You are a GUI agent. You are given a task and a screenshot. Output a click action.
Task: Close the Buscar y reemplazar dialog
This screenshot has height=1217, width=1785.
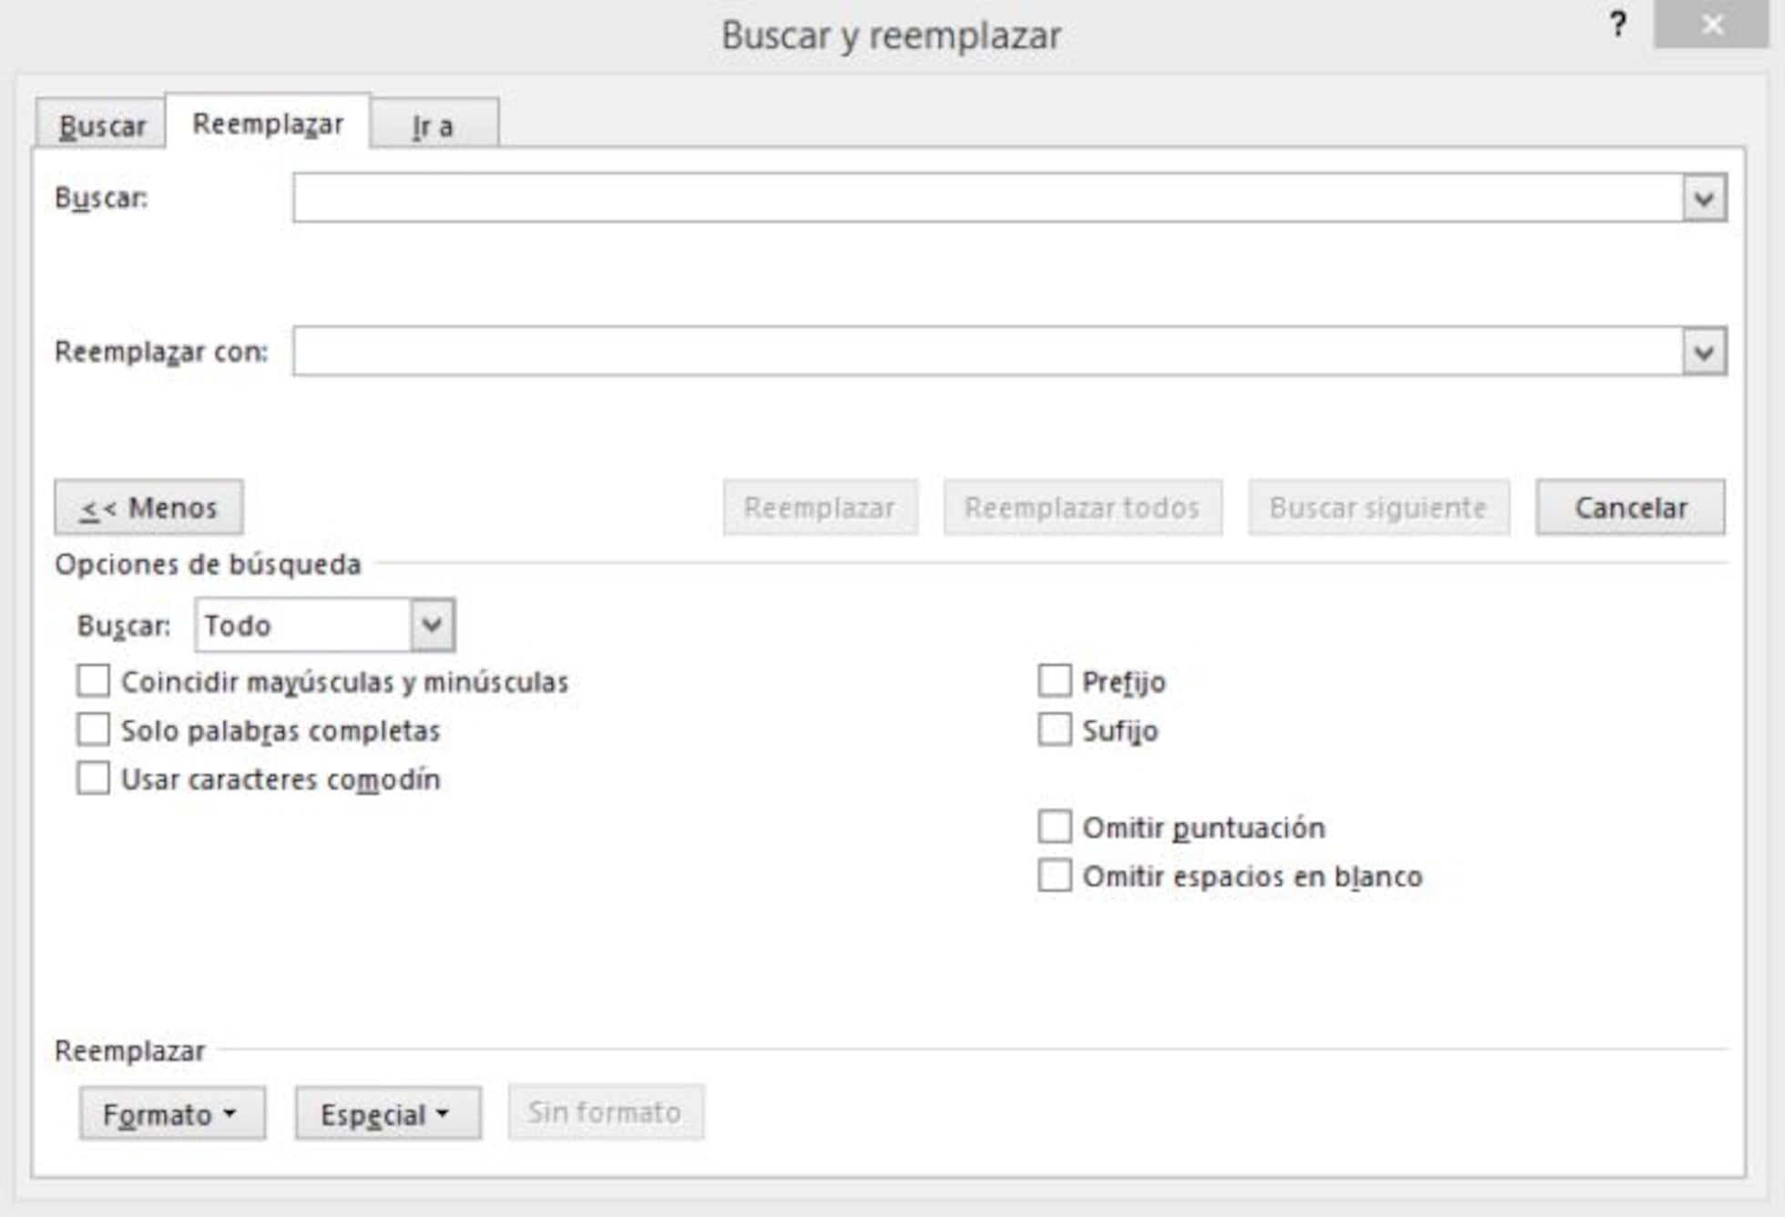click(1711, 25)
